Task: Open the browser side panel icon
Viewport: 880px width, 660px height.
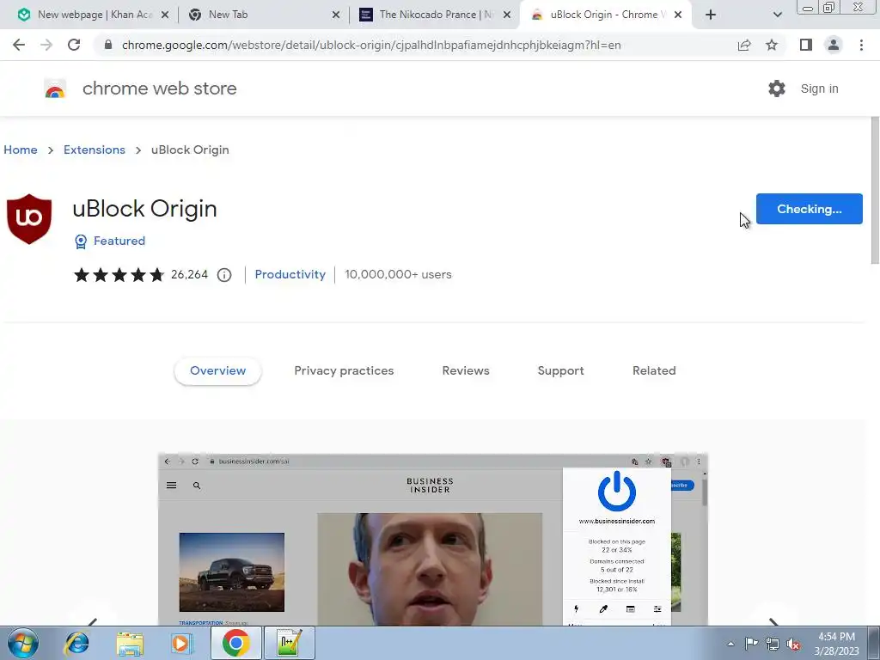Action: click(x=806, y=45)
